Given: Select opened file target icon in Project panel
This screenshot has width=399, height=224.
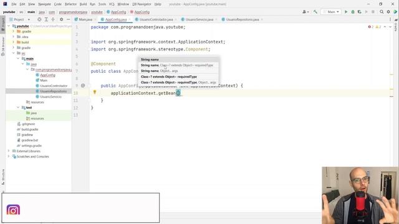Looking at the screenshot, I should (x=39, y=19).
